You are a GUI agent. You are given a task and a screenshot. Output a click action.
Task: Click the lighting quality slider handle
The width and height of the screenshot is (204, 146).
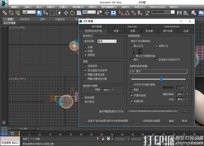[161, 79]
